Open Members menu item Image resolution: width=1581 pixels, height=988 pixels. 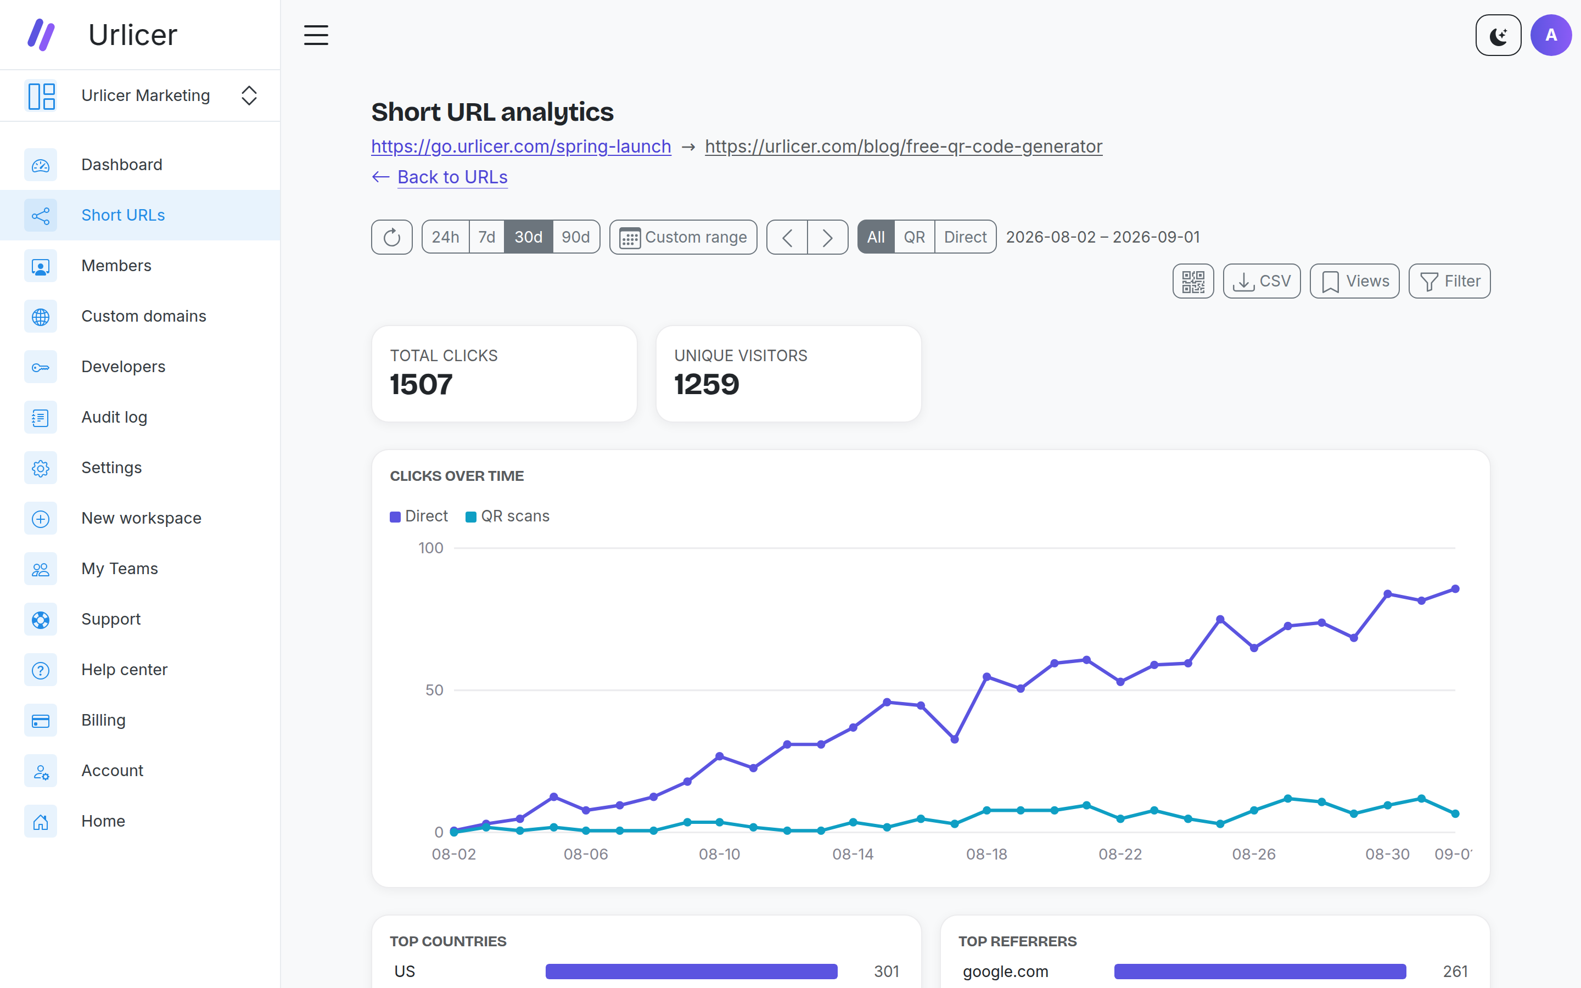[x=140, y=266]
